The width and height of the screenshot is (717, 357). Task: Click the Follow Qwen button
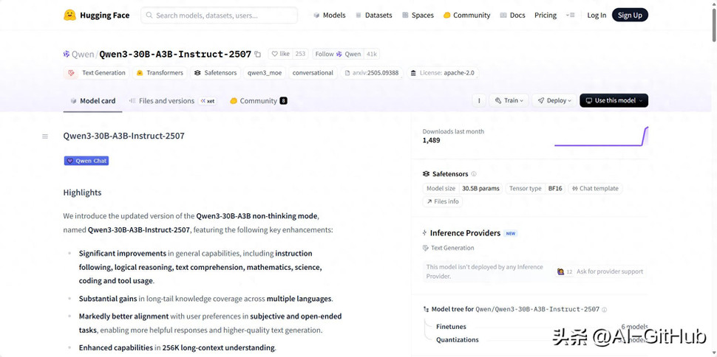coord(338,54)
